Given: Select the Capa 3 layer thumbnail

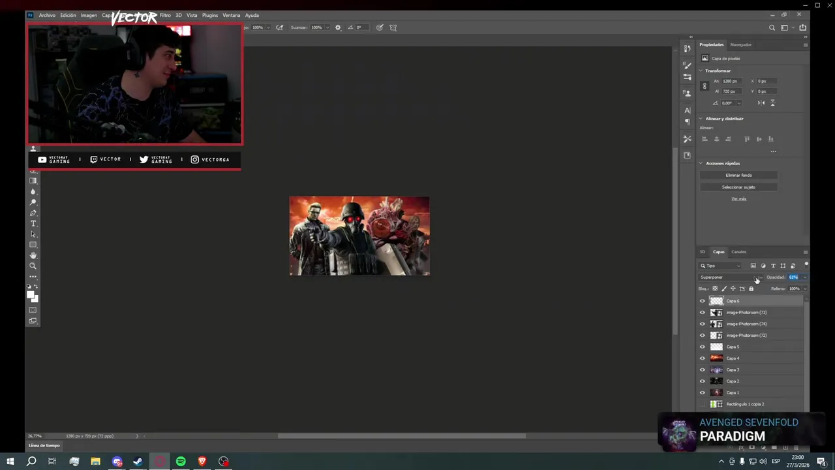Looking at the screenshot, I should pyautogui.click(x=716, y=370).
